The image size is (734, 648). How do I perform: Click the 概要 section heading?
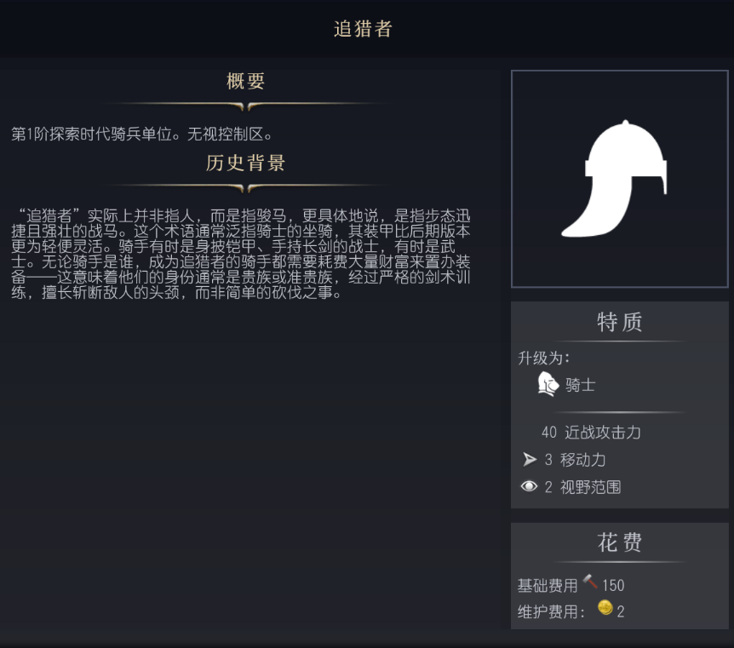coord(246,82)
